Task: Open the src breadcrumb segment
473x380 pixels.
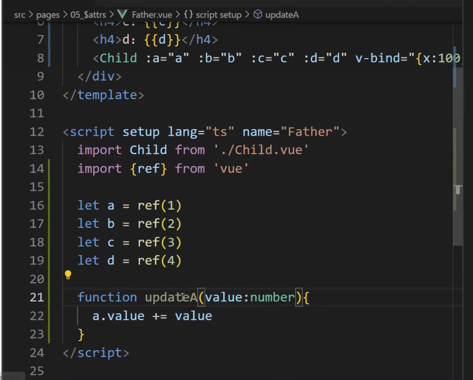Action: coord(19,15)
